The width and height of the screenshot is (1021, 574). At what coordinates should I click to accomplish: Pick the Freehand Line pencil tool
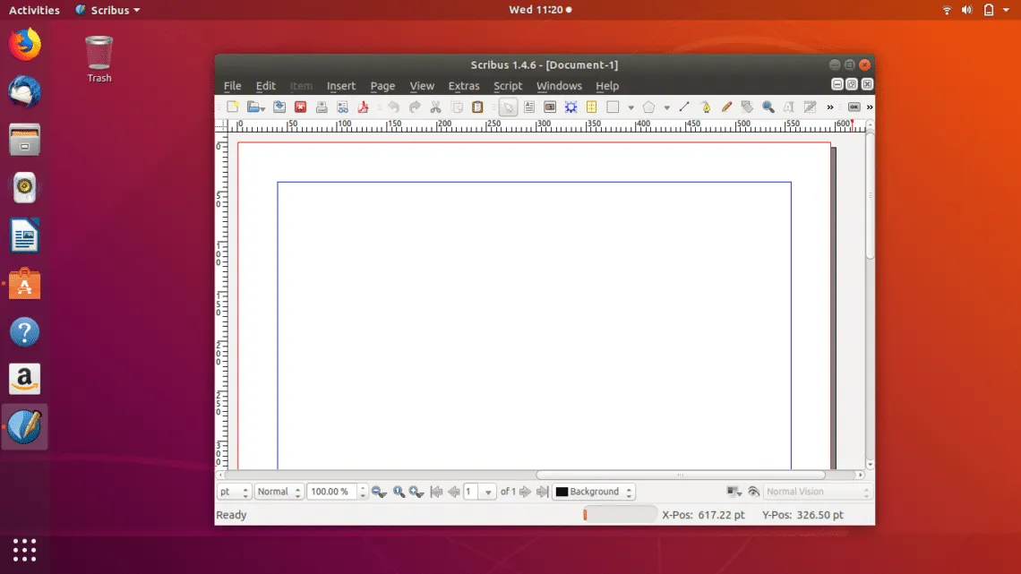[x=726, y=107]
